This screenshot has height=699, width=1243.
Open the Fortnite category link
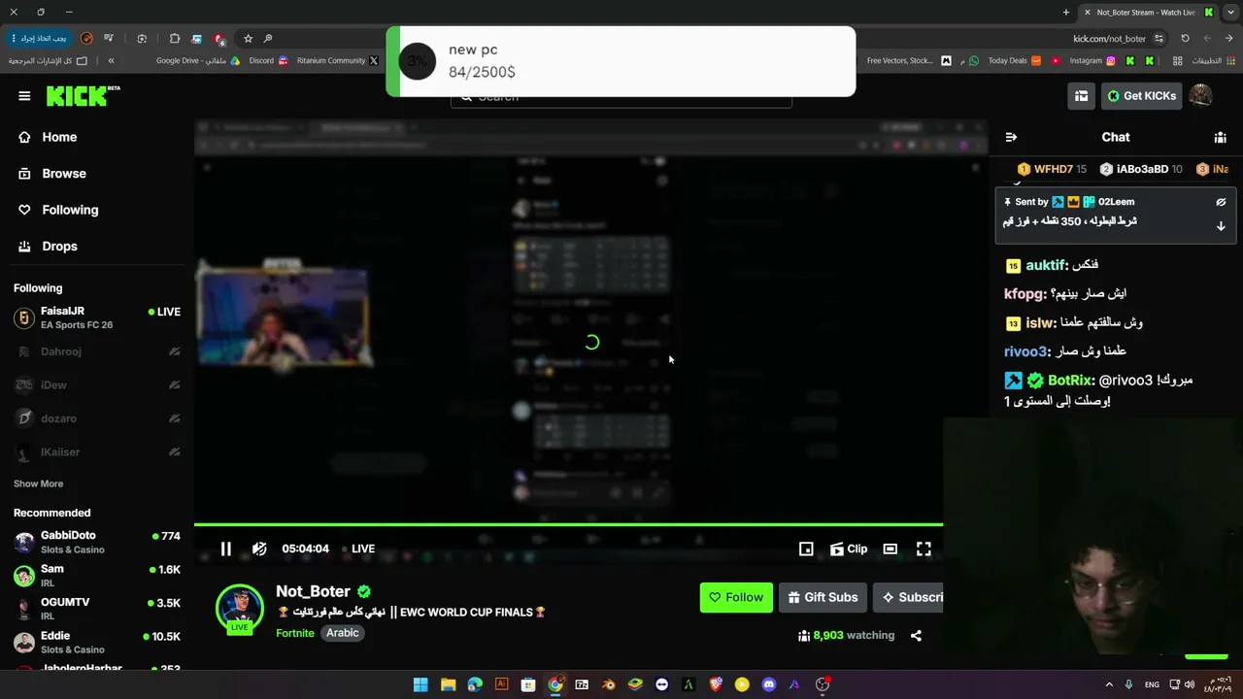coord(295,633)
